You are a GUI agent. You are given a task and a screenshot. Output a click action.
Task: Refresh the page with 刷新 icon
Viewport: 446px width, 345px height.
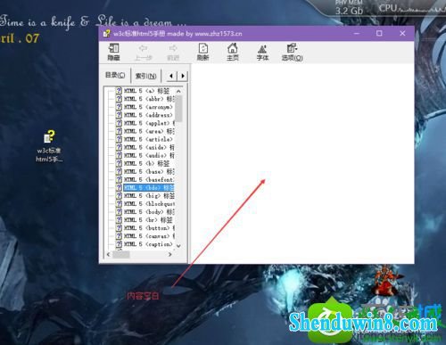(202, 52)
